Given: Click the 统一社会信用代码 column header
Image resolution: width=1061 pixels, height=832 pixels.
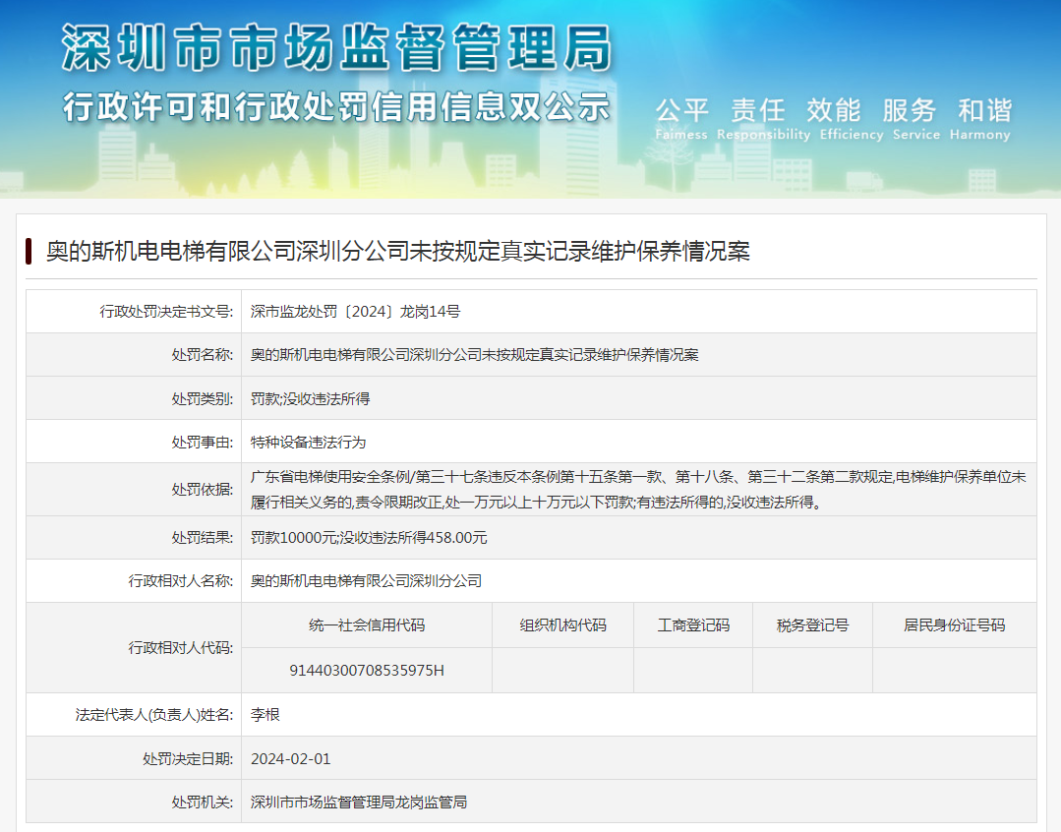Looking at the screenshot, I should point(367,624).
